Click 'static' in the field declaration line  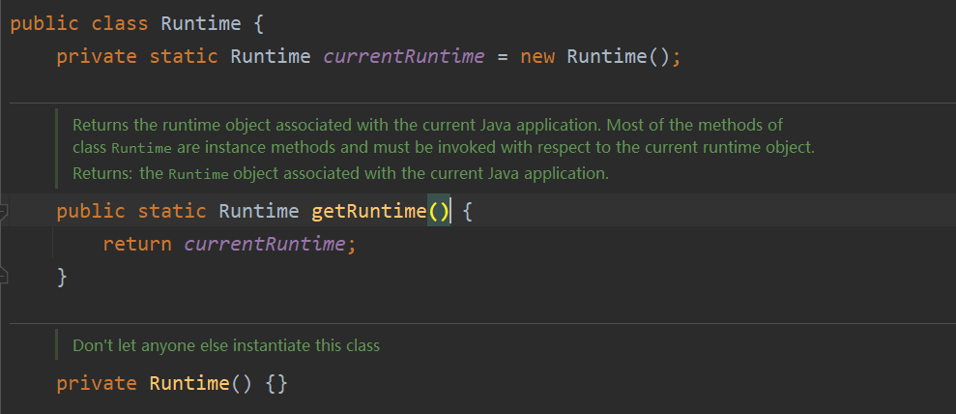point(184,57)
